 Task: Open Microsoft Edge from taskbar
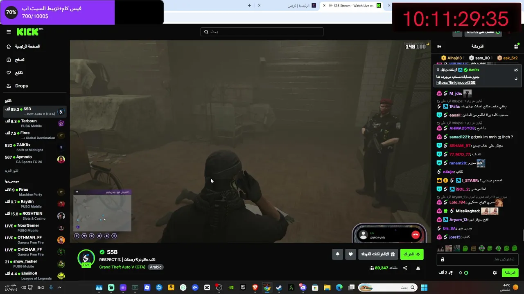coord(339,287)
